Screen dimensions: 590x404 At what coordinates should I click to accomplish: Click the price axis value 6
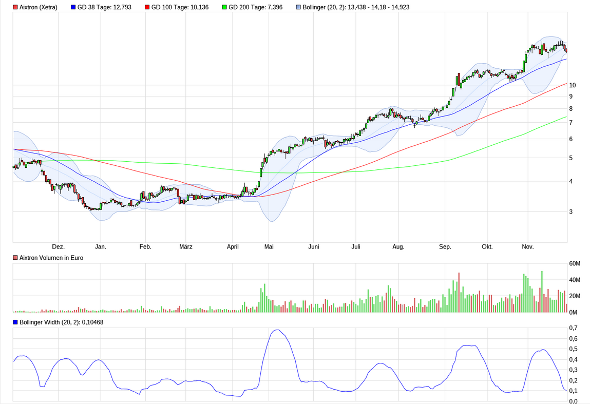pos(571,139)
